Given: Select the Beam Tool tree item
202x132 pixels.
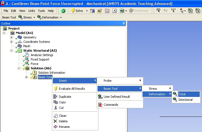Looking at the screenshot, I should click(45, 77).
